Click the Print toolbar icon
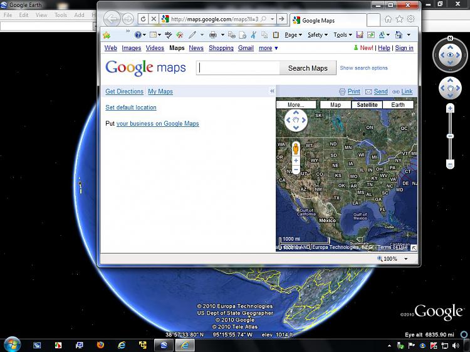The image size is (470, 352). pos(213,35)
